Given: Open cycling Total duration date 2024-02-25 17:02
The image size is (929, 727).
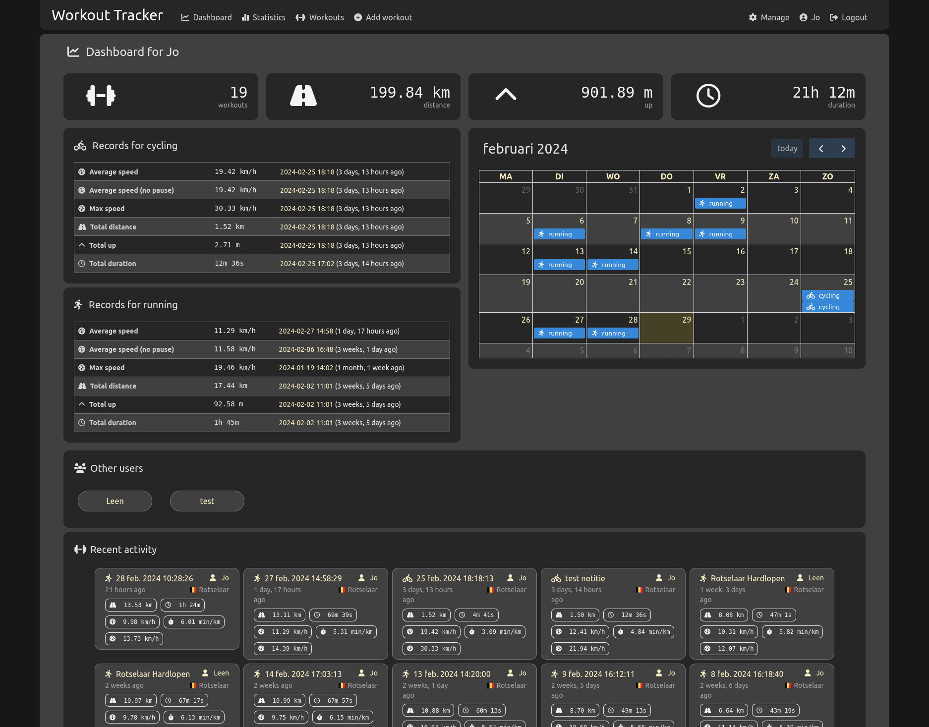Looking at the screenshot, I should click(x=307, y=264).
